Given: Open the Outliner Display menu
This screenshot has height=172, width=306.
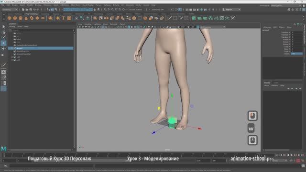Looking at the screenshot, I should pos(12,27).
